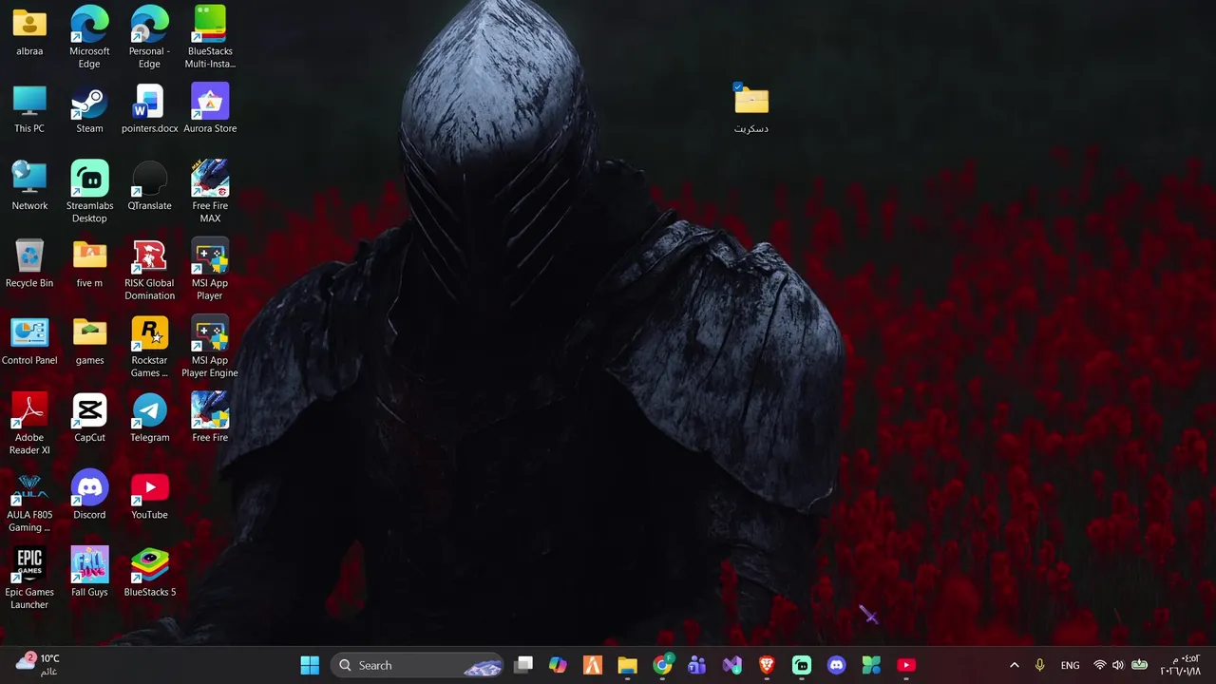Switch to YouTube app in taskbar
Image resolution: width=1216 pixels, height=684 pixels.
click(x=906, y=665)
